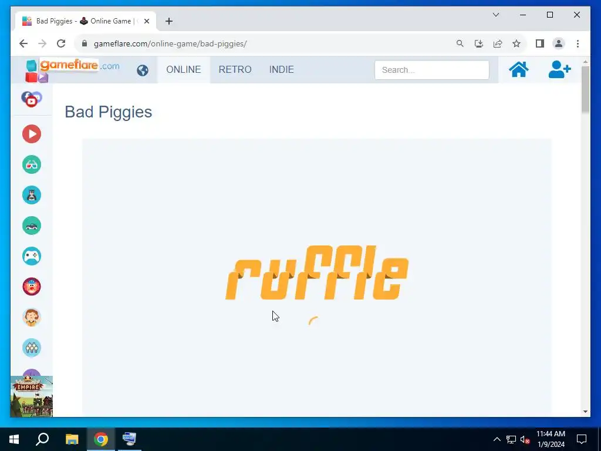Click the install app icon
The height and width of the screenshot is (451, 601).
[x=479, y=43]
